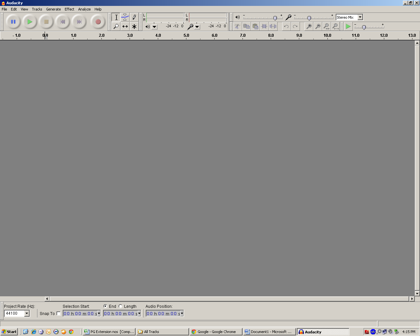Switch to PG Extension nos taskbar button
This screenshot has width=420, height=336.
click(109, 332)
